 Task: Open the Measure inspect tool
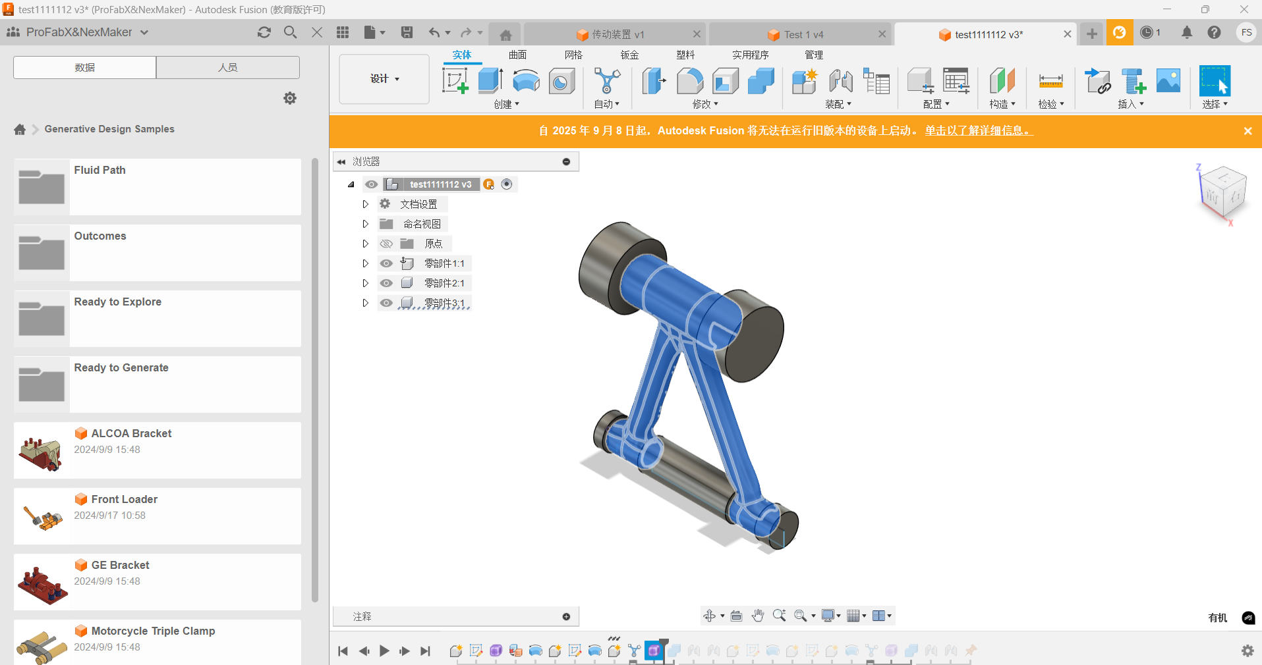(x=1050, y=81)
